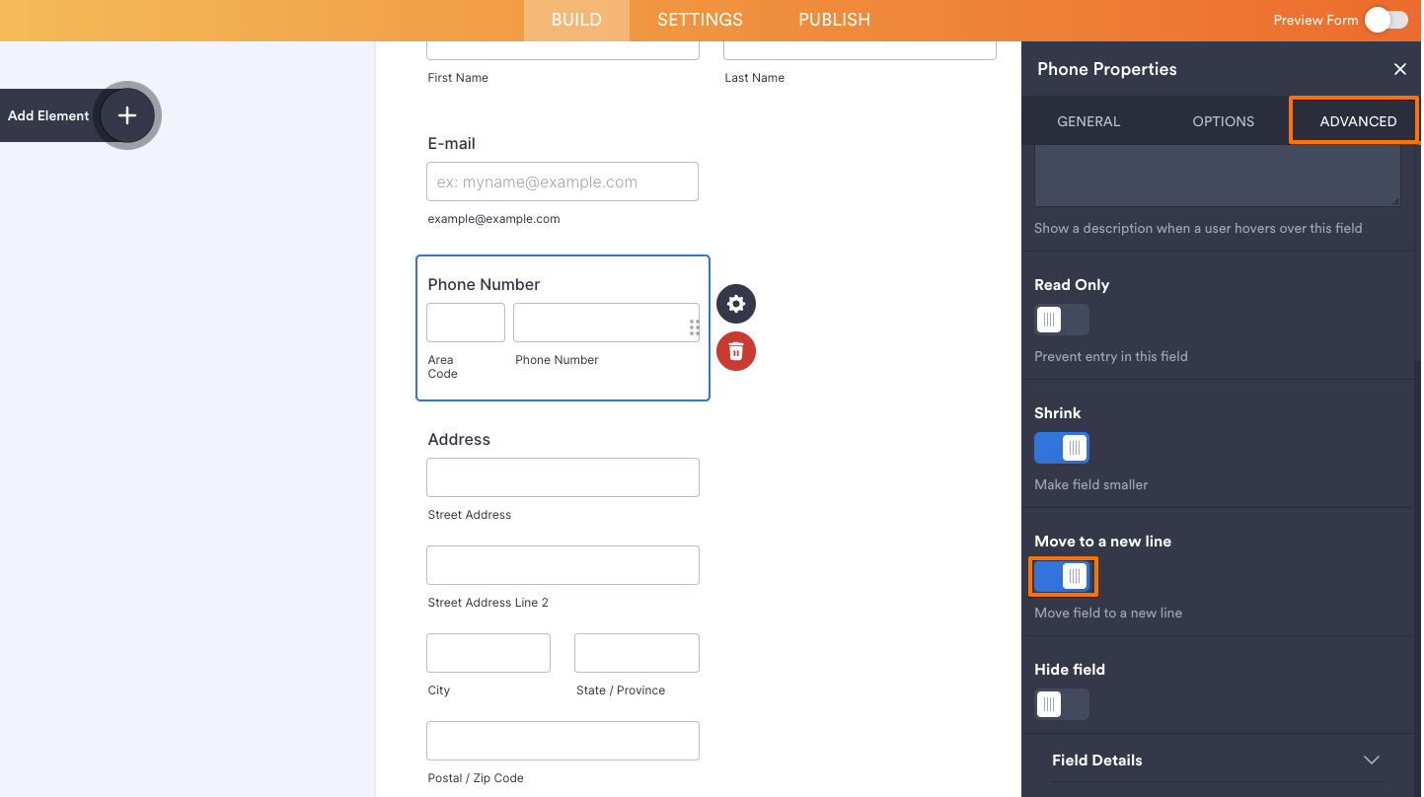This screenshot has height=797, width=1424.
Task: Click the E-mail input field
Action: coord(562,181)
